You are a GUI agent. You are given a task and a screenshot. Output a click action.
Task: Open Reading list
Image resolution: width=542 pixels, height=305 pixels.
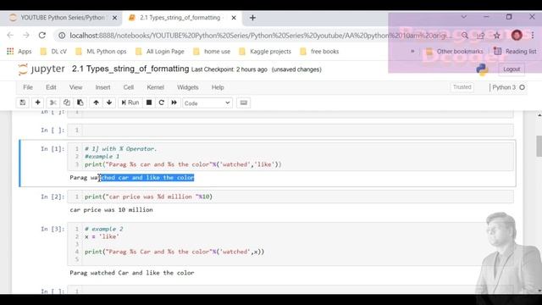point(515,52)
